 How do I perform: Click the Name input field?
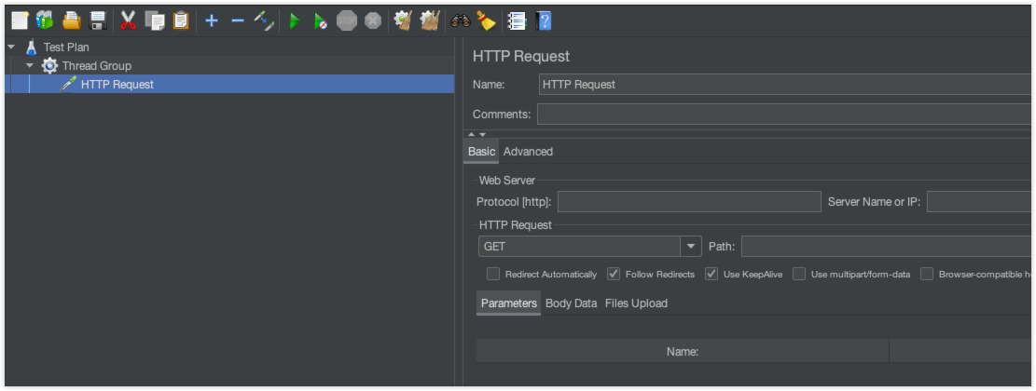pos(786,85)
